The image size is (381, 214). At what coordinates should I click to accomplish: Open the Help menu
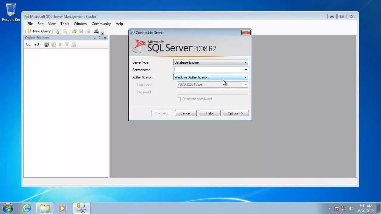click(x=119, y=24)
